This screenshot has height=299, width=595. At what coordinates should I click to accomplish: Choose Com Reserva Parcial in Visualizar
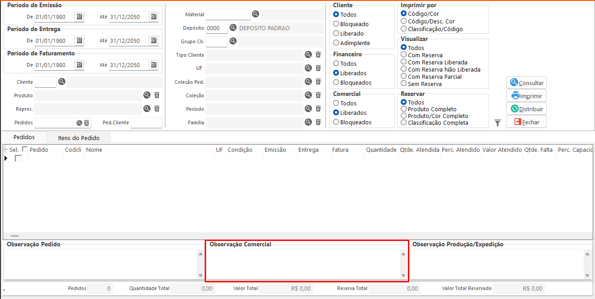[404, 77]
